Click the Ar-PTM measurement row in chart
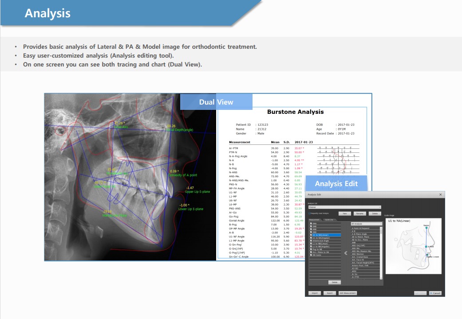The height and width of the screenshot is (319, 462). (266, 148)
